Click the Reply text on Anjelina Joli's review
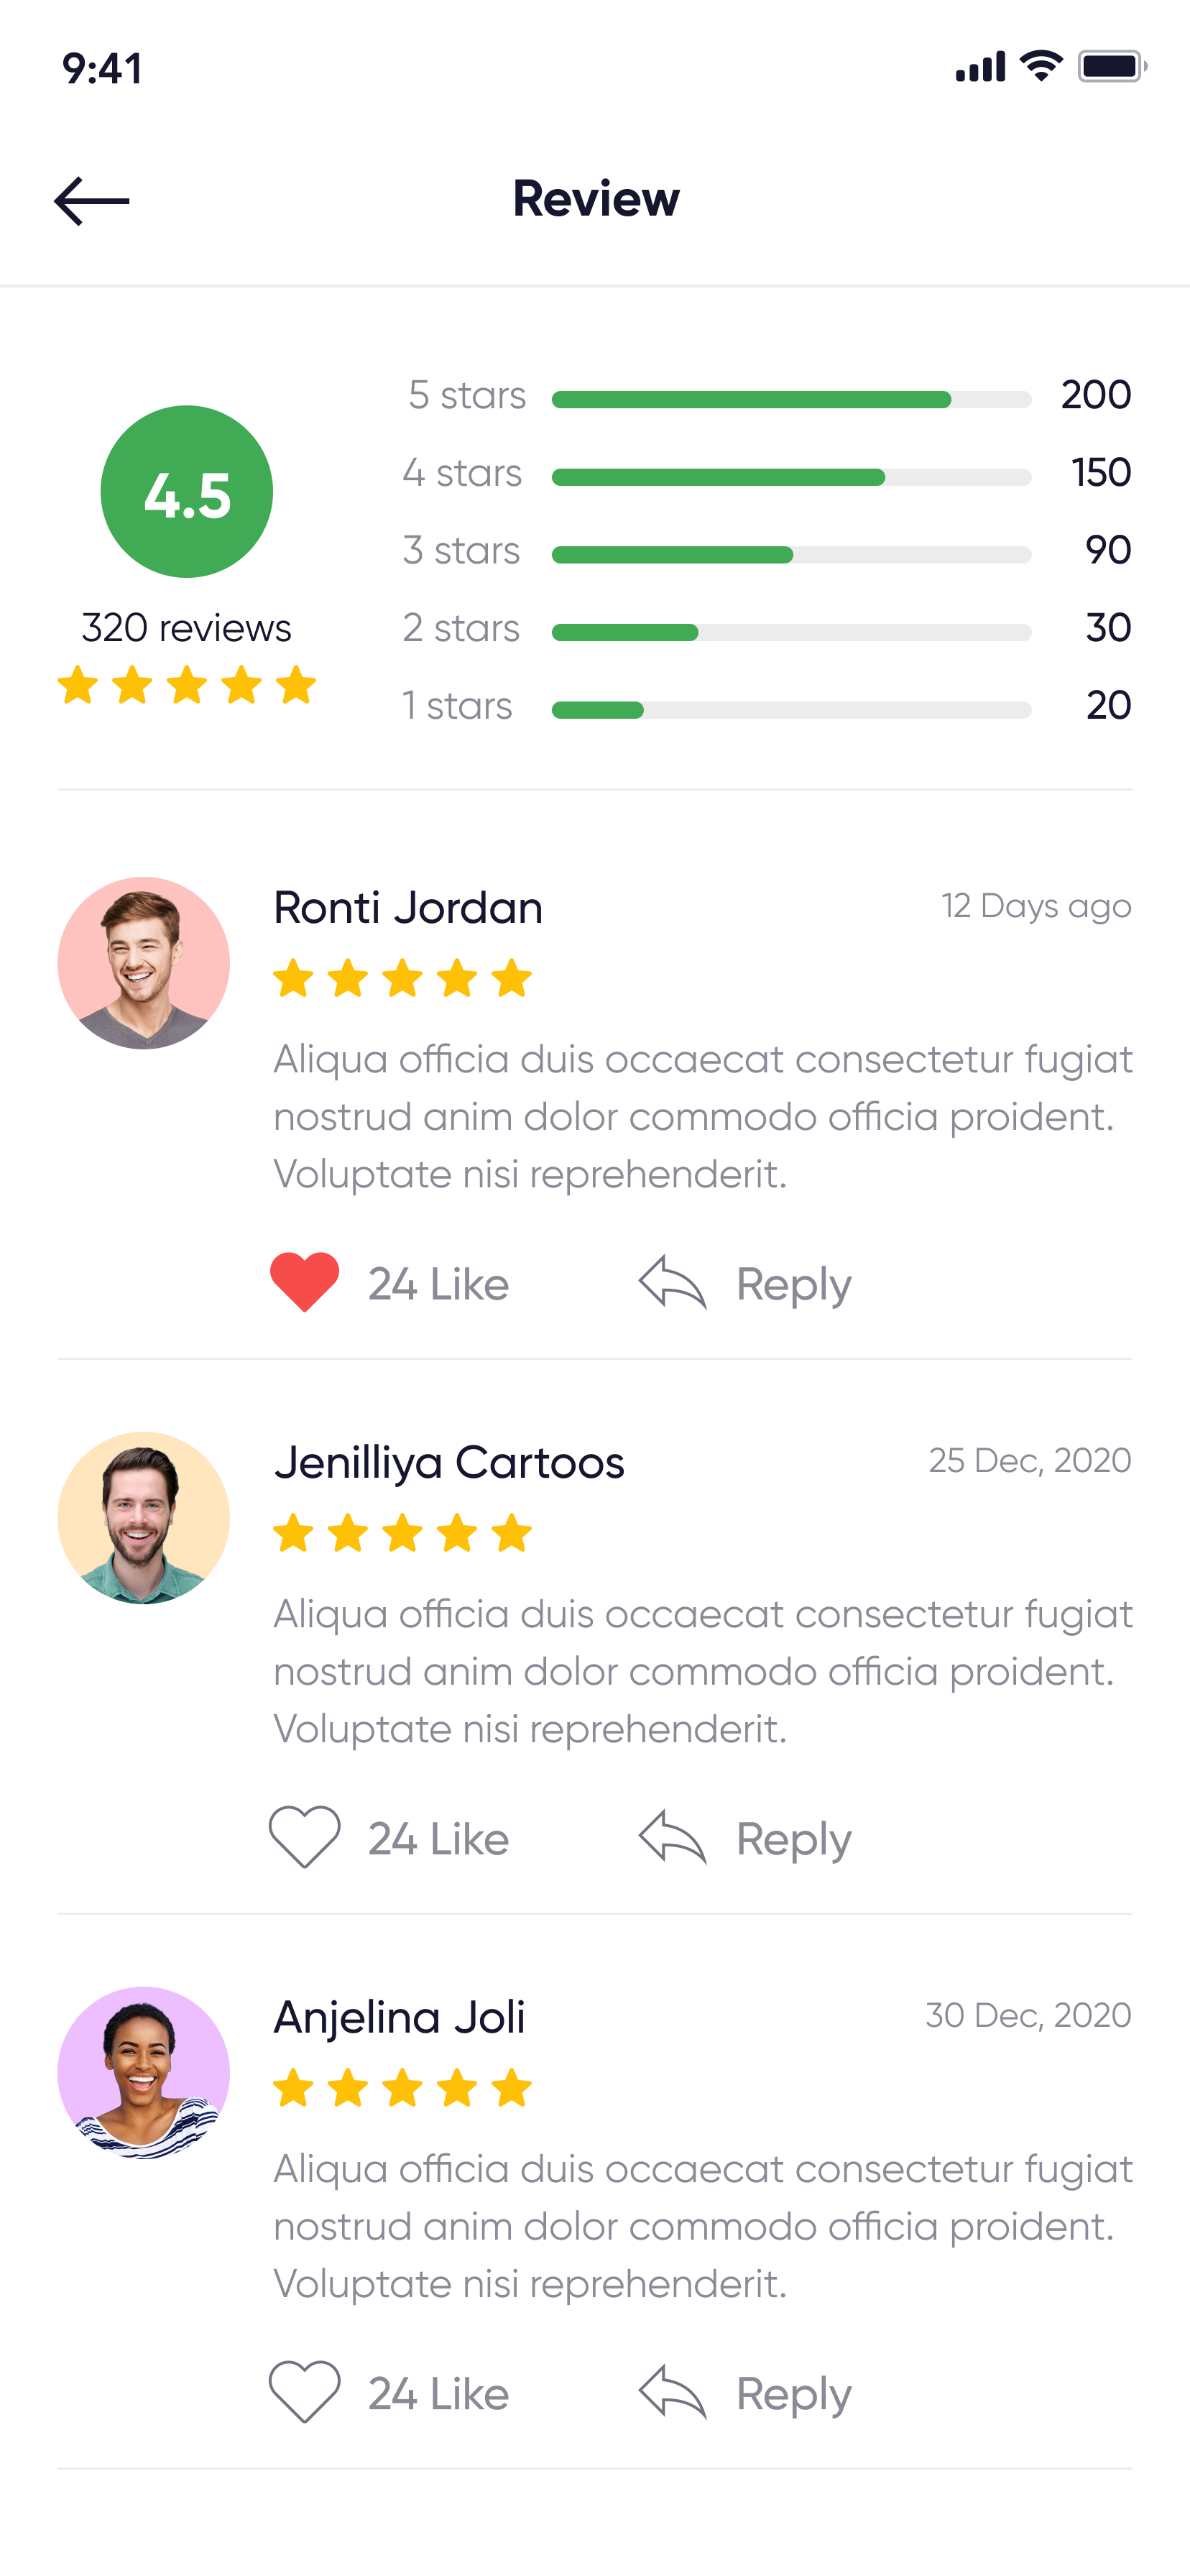Viewport: 1190px width, 2576px height. (793, 2394)
